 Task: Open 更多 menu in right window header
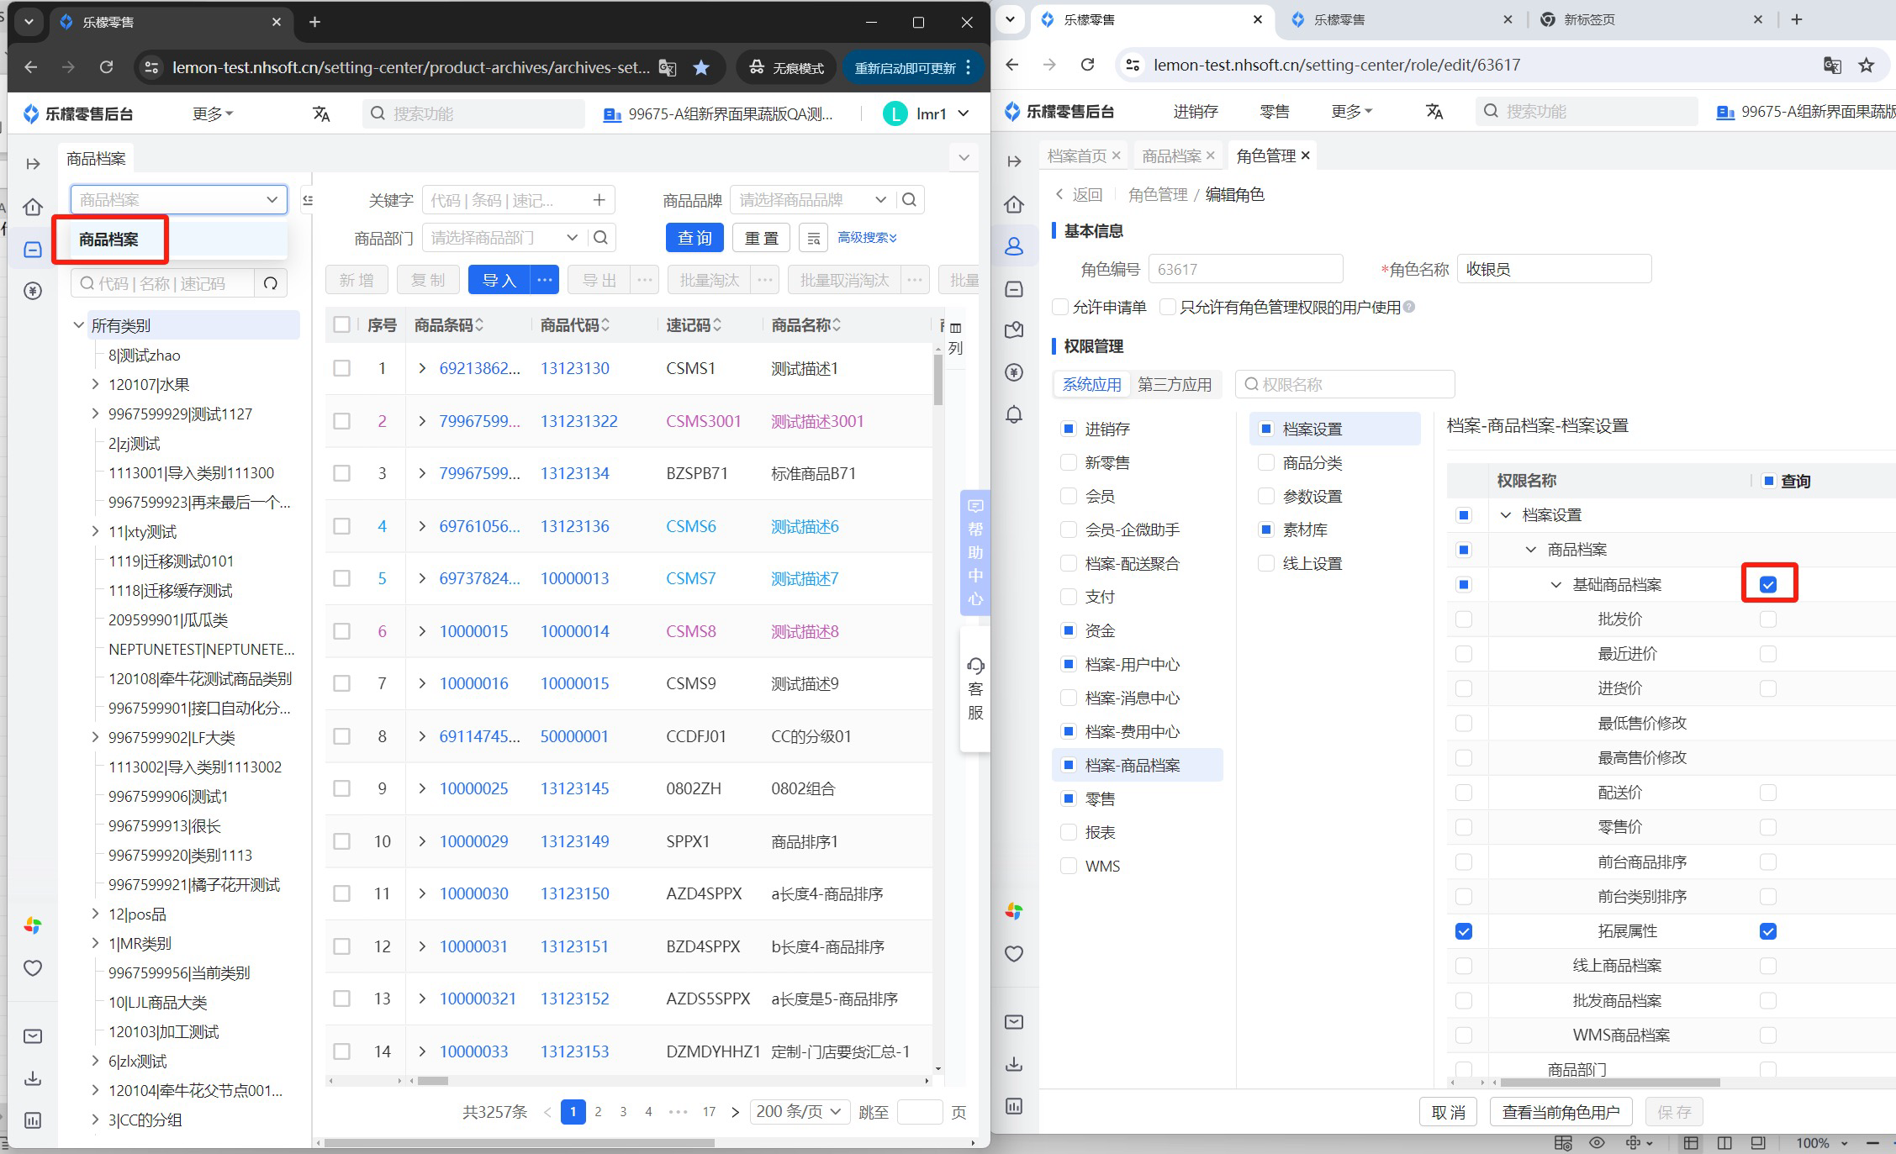click(1352, 111)
